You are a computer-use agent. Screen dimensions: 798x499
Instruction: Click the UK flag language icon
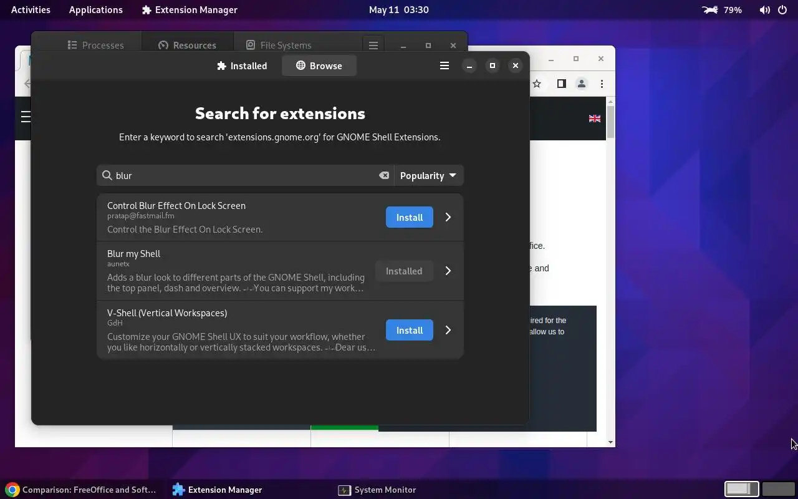click(595, 119)
